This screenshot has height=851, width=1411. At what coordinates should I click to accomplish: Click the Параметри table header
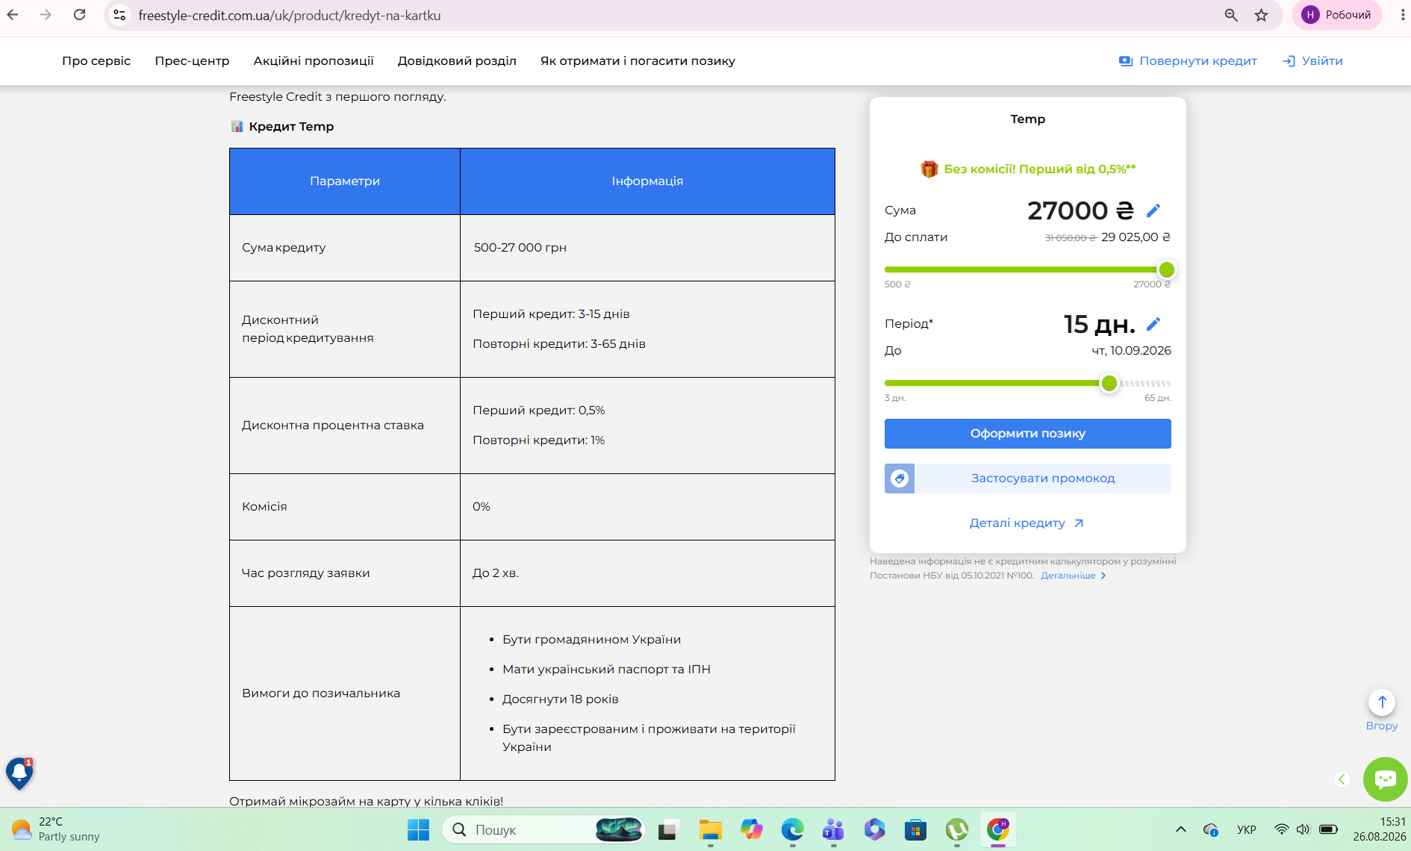coord(345,181)
